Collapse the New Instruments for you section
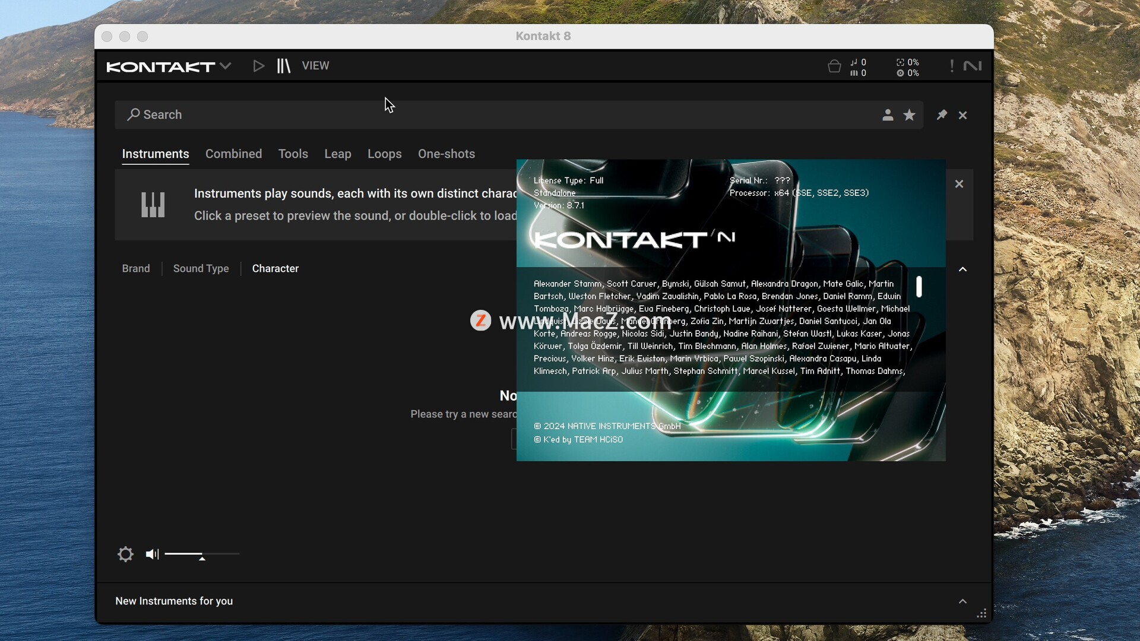Image resolution: width=1140 pixels, height=641 pixels. click(x=962, y=601)
